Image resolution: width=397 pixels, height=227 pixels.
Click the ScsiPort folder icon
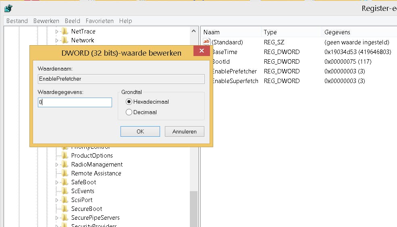pos(65,200)
